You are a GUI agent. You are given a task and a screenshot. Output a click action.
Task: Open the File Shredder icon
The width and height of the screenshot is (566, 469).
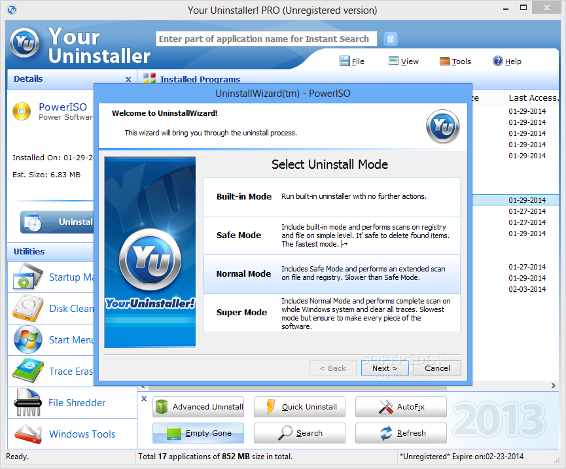[27, 403]
